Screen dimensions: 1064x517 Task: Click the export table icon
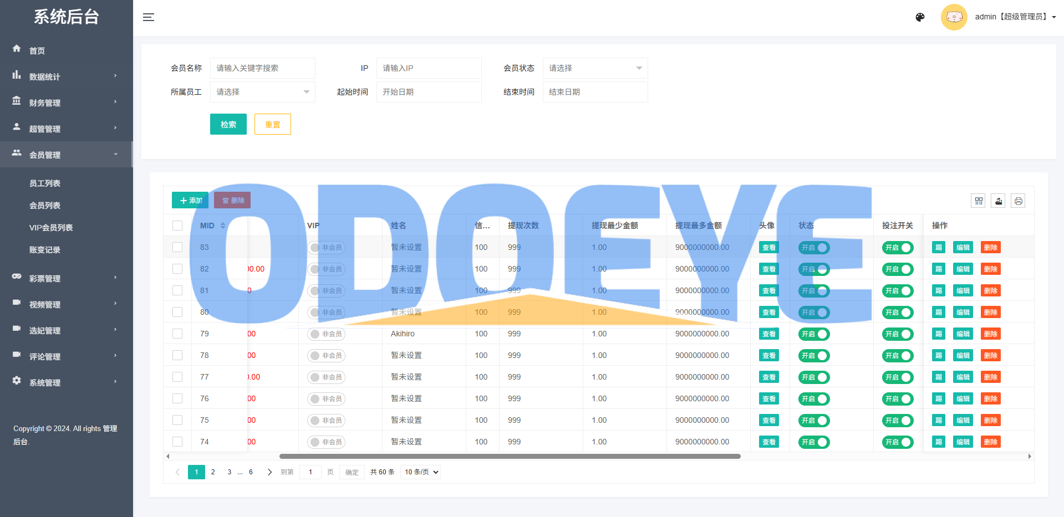999,201
